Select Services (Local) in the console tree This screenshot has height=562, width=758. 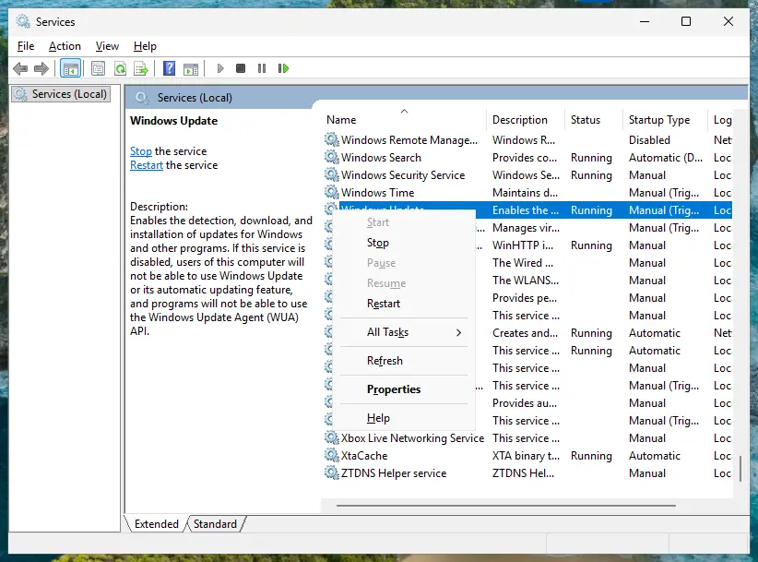pos(62,94)
